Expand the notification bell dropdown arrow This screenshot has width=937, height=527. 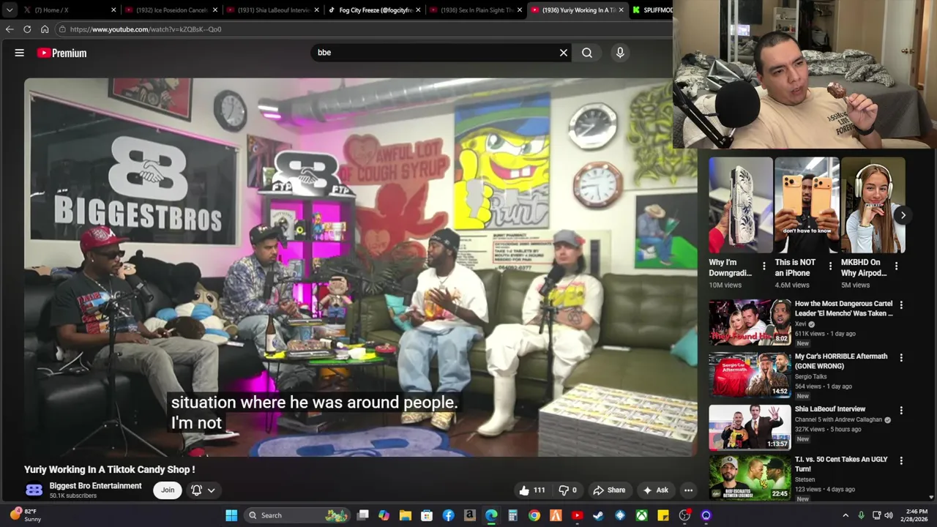tap(211, 490)
